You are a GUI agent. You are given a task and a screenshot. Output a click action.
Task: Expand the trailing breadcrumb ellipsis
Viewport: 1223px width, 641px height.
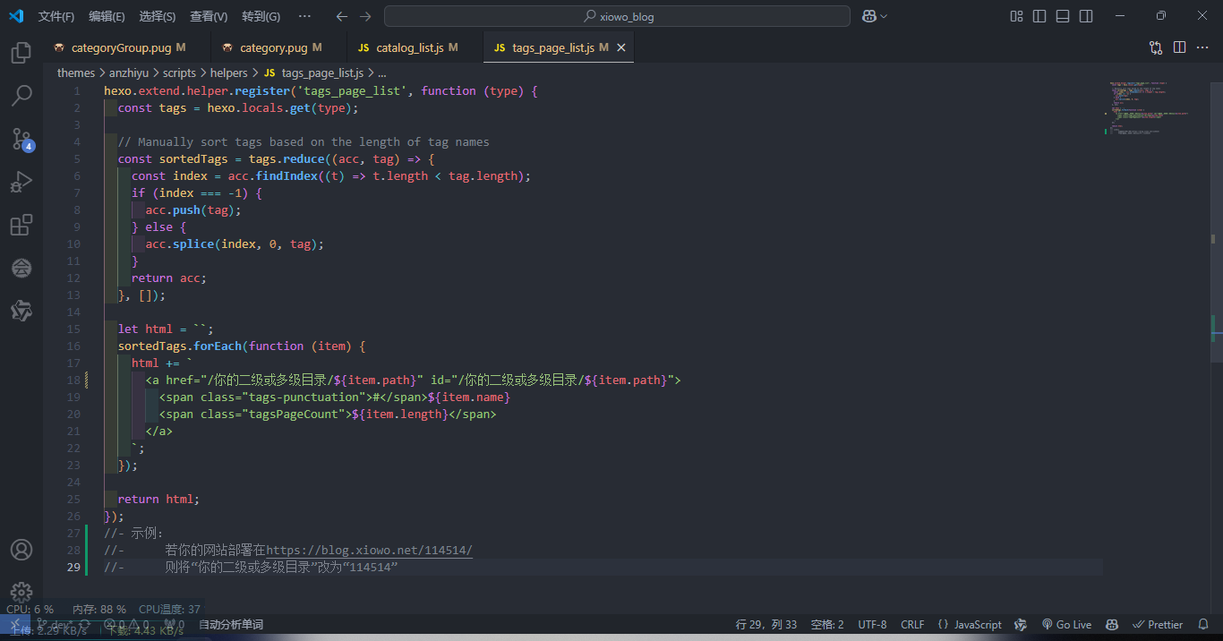381,73
